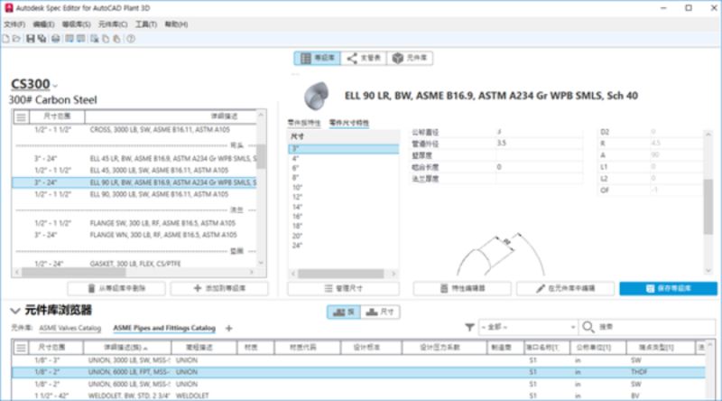Select the ELL 90, 3000 LB, SW row

point(134,194)
